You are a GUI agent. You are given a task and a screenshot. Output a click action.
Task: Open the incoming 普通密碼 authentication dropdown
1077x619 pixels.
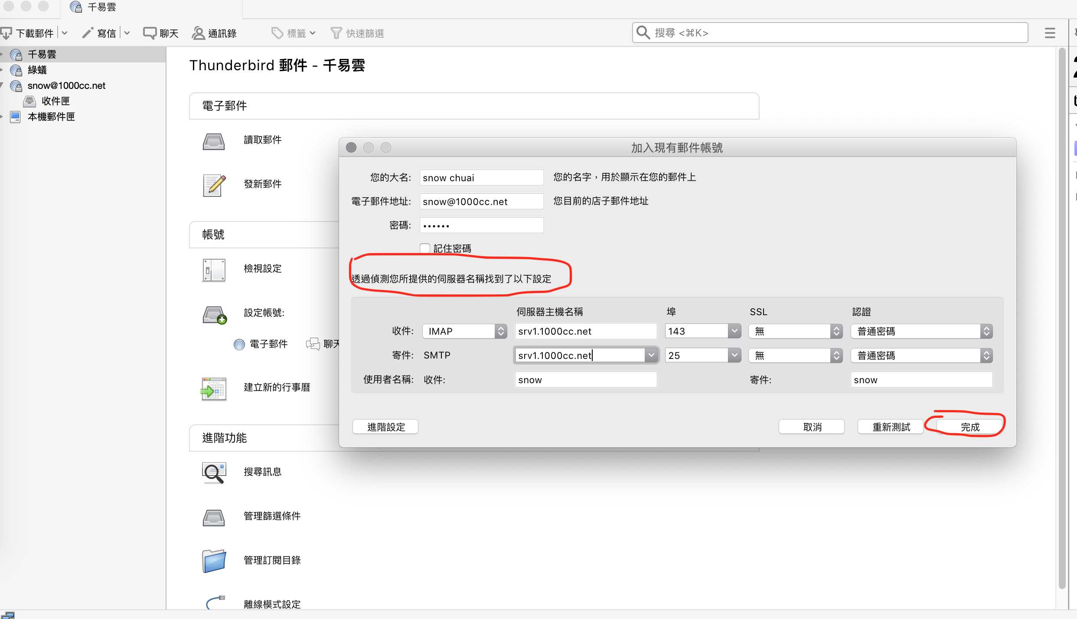point(921,331)
